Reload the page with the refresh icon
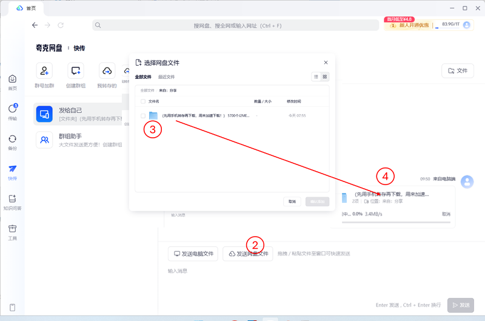 pos(61,25)
